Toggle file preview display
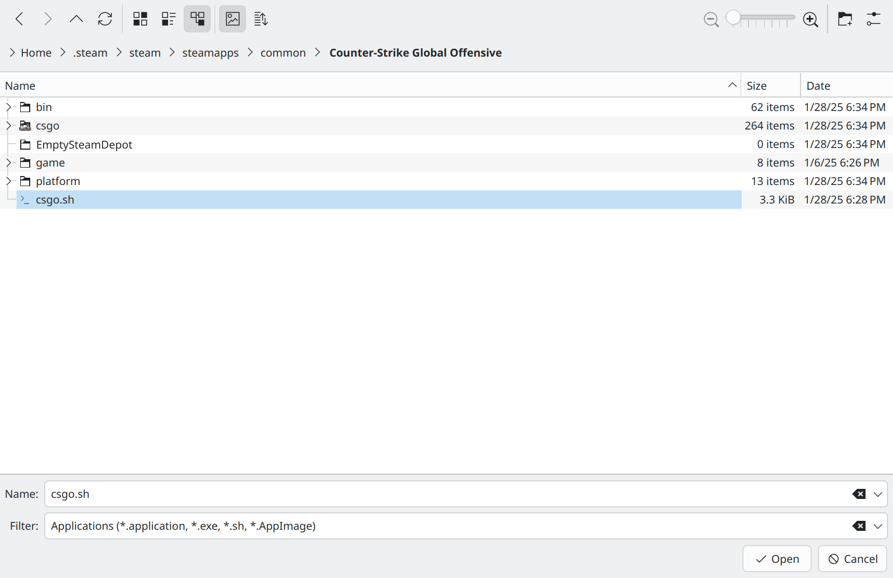Image resolution: width=893 pixels, height=578 pixels. [x=232, y=19]
